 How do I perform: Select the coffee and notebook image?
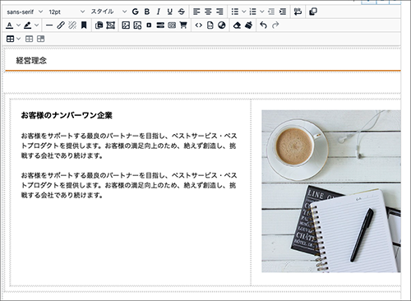click(x=331, y=192)
